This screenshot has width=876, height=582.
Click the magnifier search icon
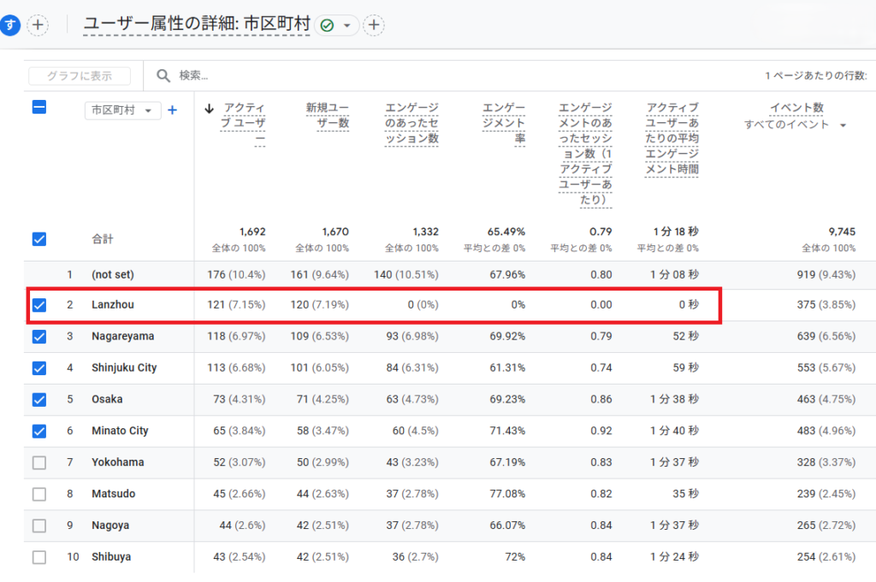coord(163,76)
